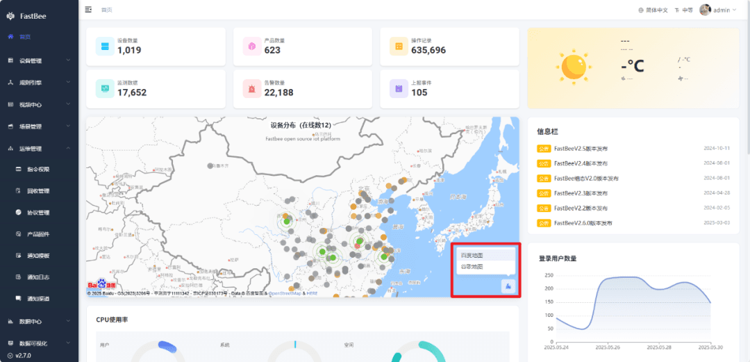Click the 2025-03-03 announcement date
This screenshot has height=362, width=750.
coord(717,223)
